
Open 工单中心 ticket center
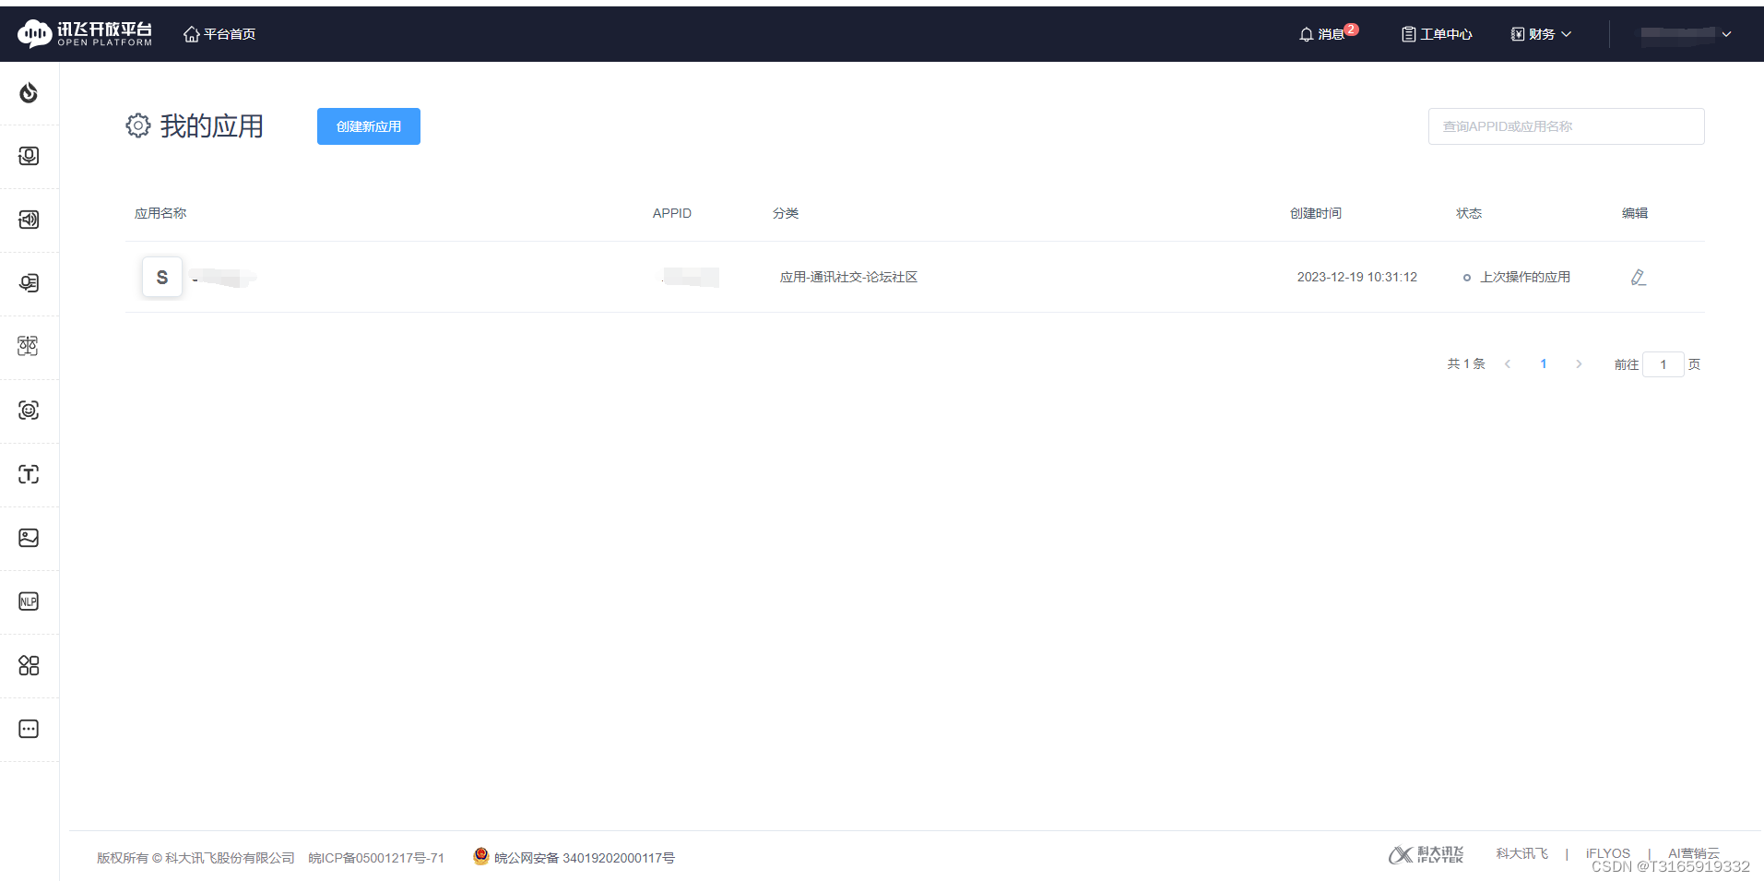coord(1437,34)
